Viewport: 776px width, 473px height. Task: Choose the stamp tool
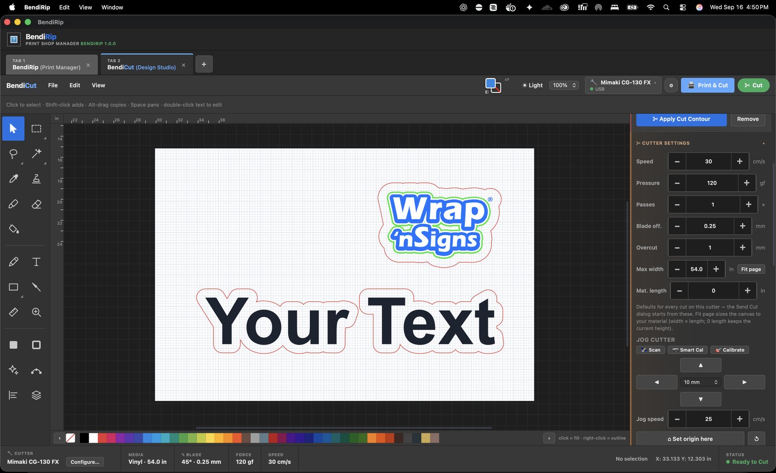36,179
